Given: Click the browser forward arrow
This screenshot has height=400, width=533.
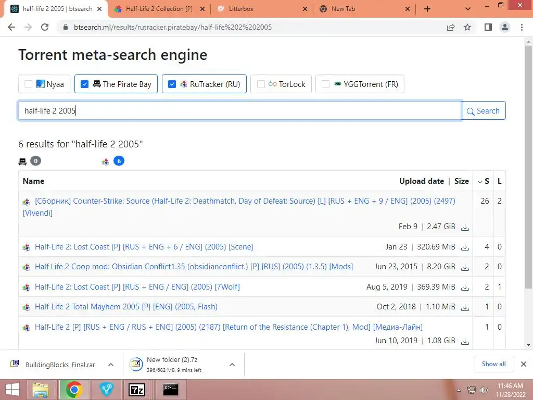Looking at the screenshot, I should tap(28, 27).
